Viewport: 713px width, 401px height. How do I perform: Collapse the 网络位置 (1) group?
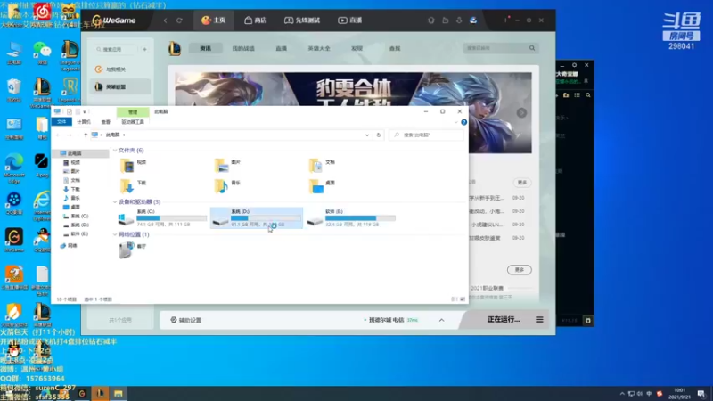(x=115, y=234)
